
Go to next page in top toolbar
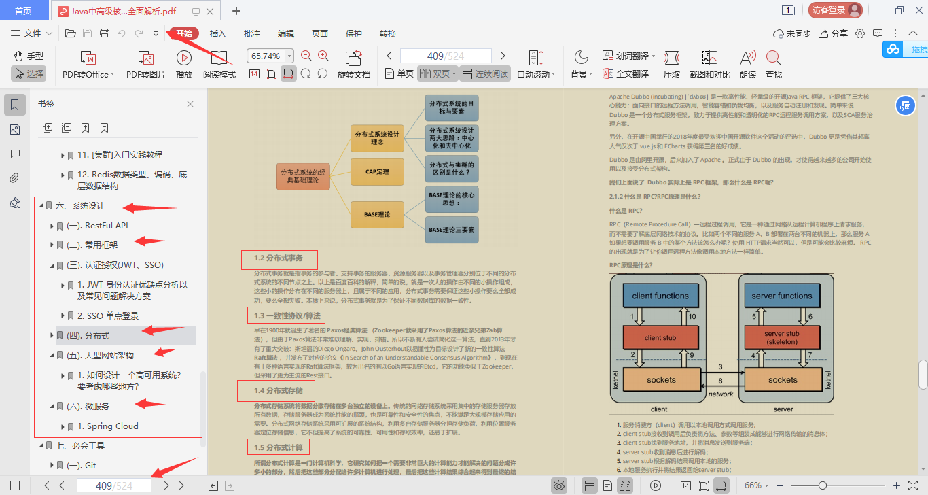[503, 56]
